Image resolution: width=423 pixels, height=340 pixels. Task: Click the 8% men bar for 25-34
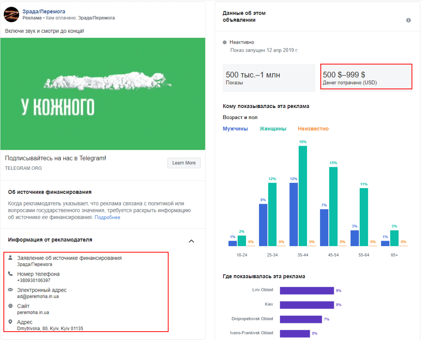263,225
